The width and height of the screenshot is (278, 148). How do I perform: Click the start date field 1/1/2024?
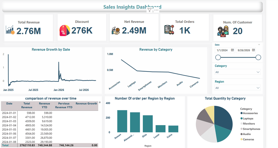point(225,50)
